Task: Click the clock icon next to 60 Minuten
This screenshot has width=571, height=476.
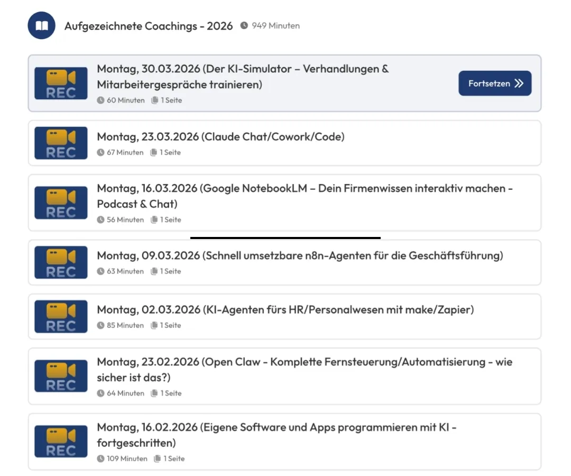Action: 100,100
